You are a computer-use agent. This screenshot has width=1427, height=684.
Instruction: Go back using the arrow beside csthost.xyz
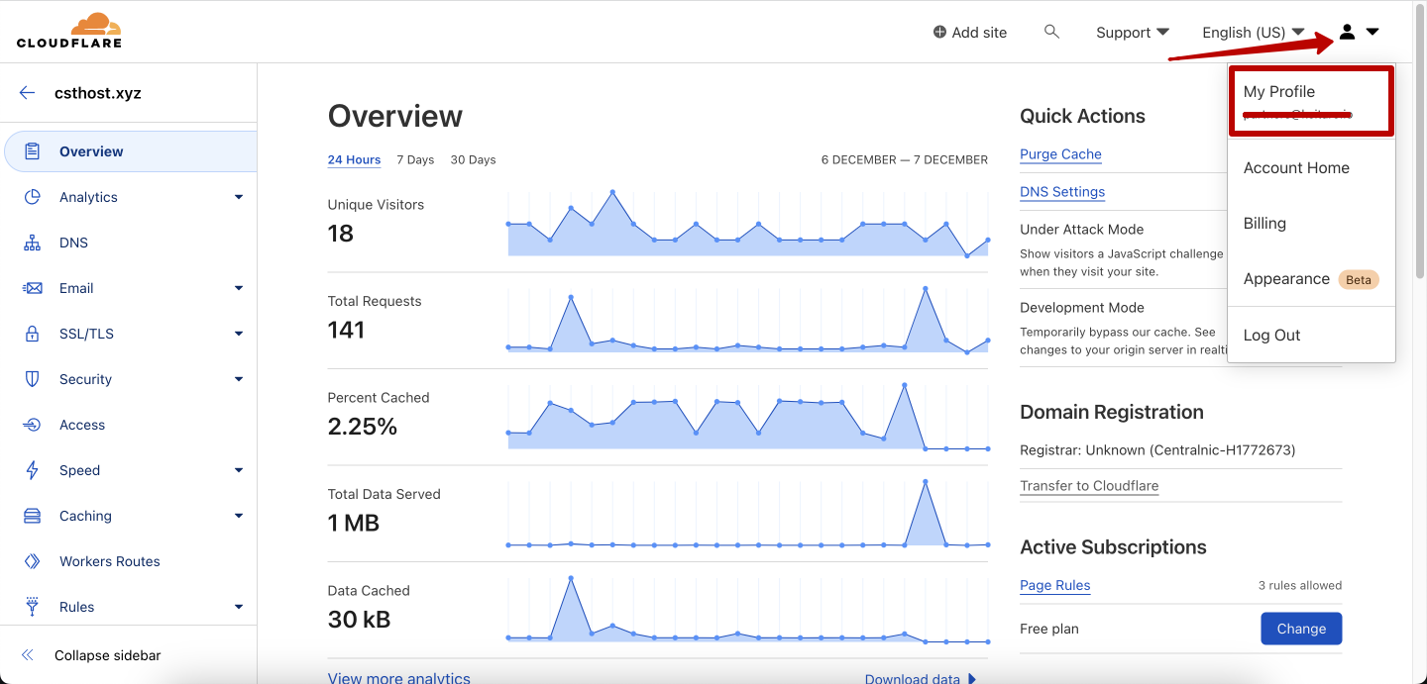(27, 93)
